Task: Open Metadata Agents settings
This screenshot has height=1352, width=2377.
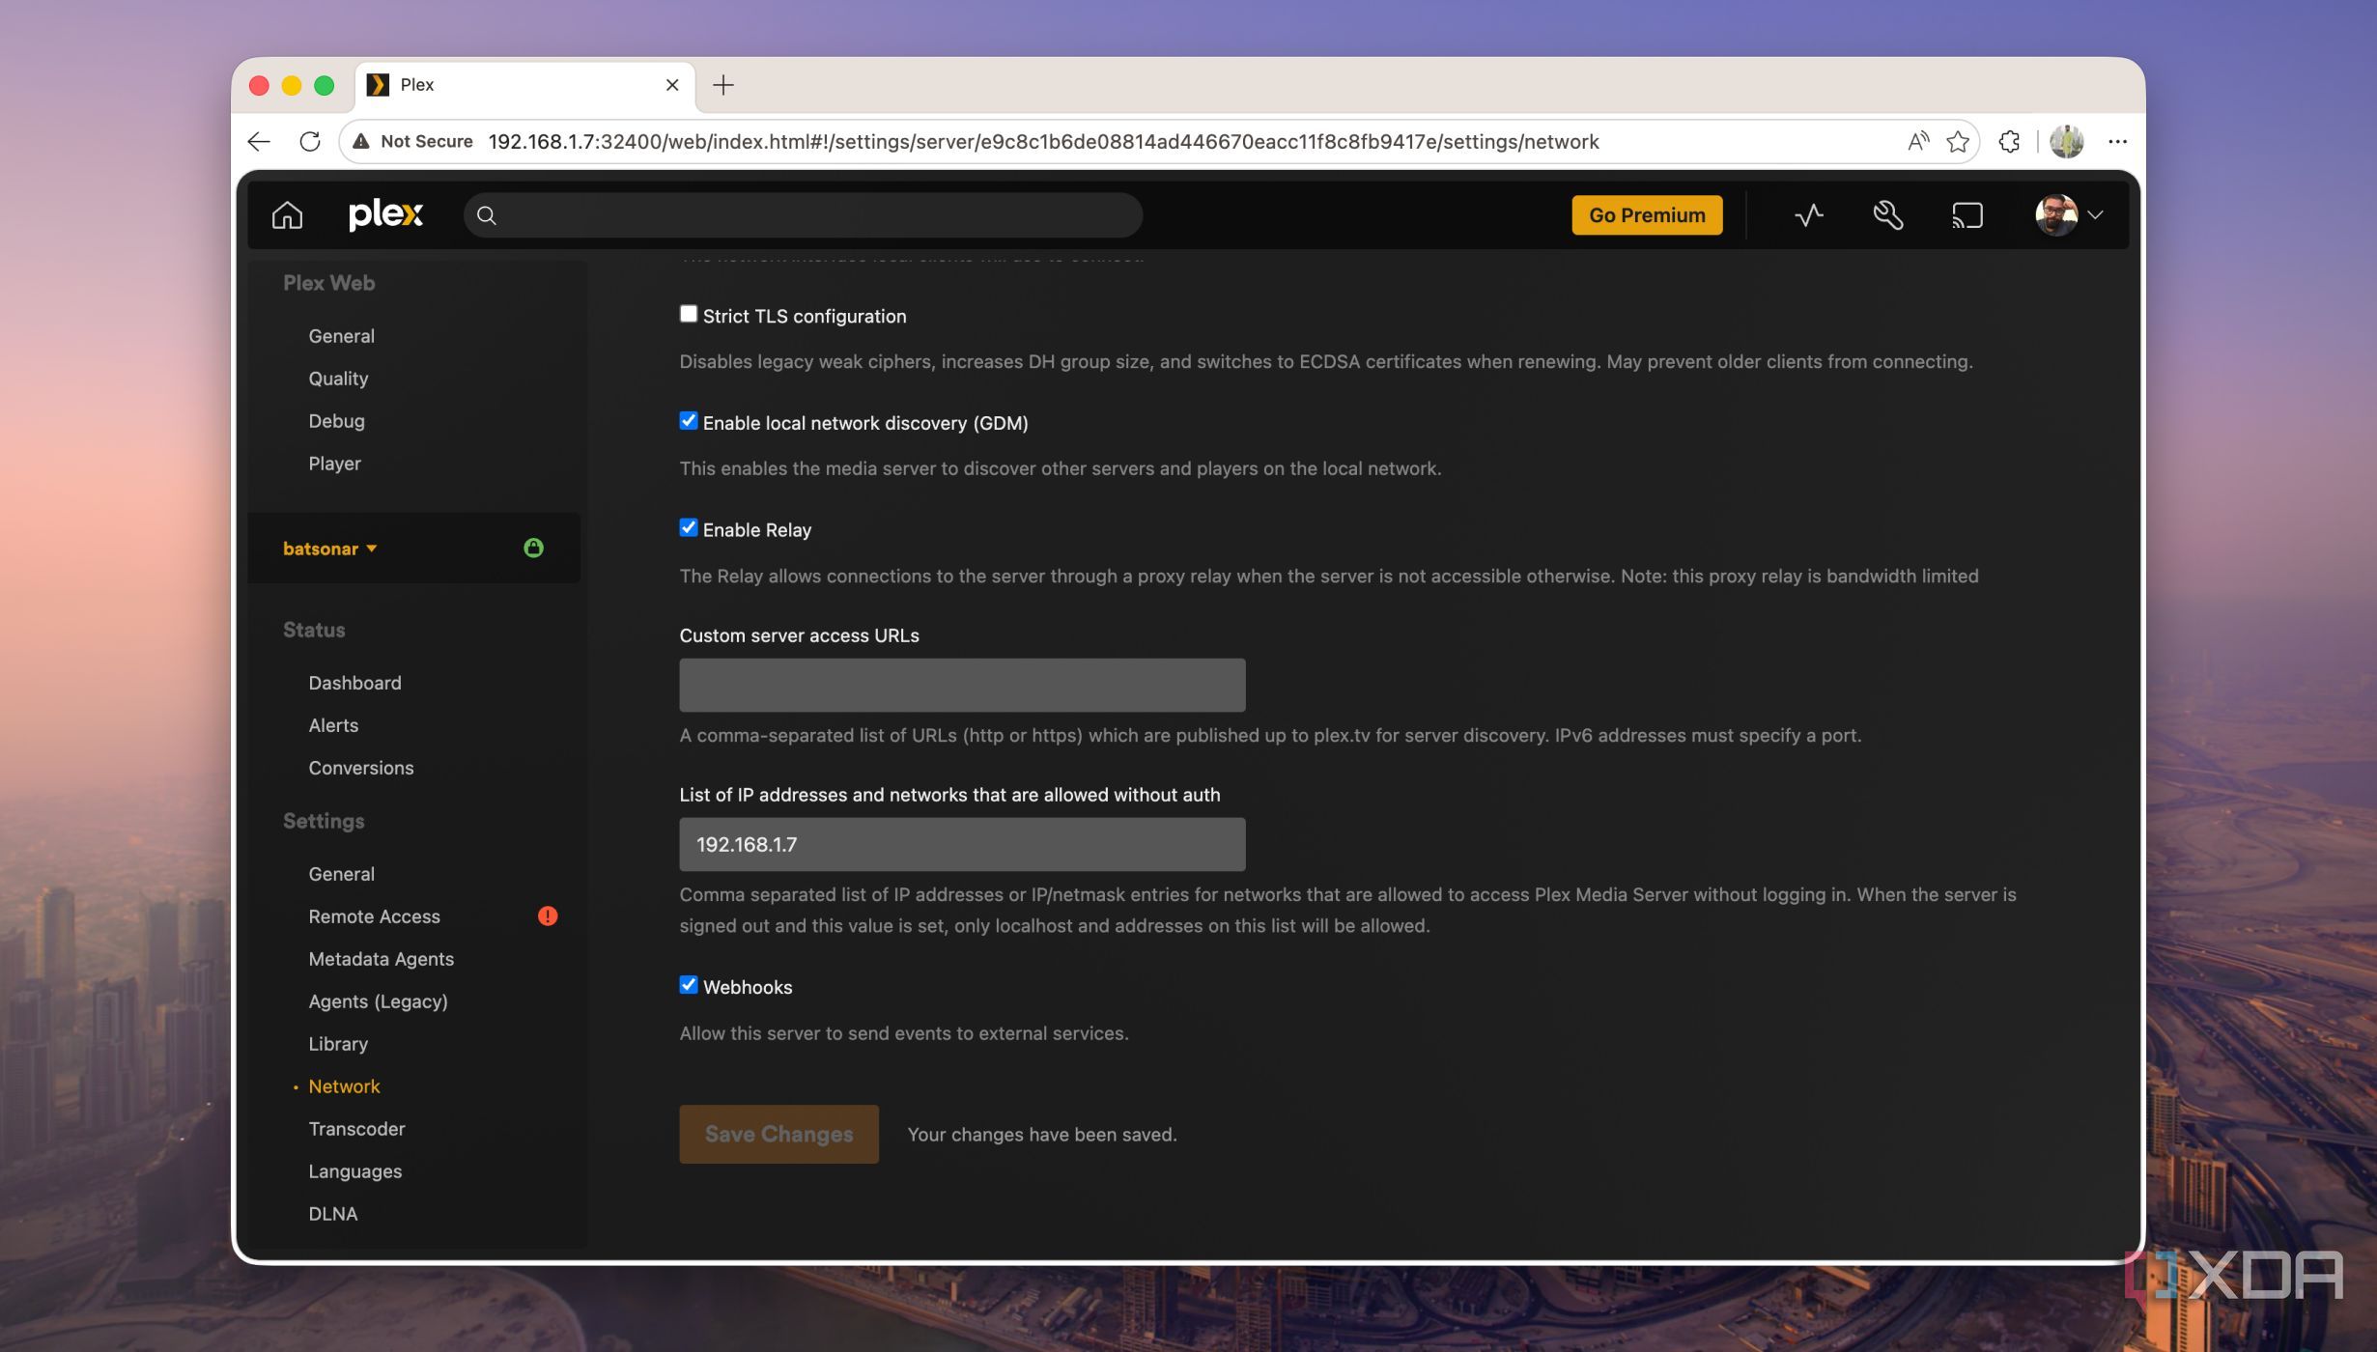Action: 381,959
